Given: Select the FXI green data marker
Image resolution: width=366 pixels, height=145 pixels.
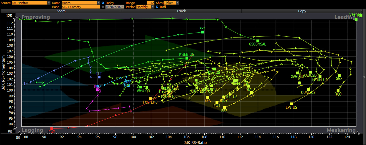Looking at the screenshot, I should point(202,32).
